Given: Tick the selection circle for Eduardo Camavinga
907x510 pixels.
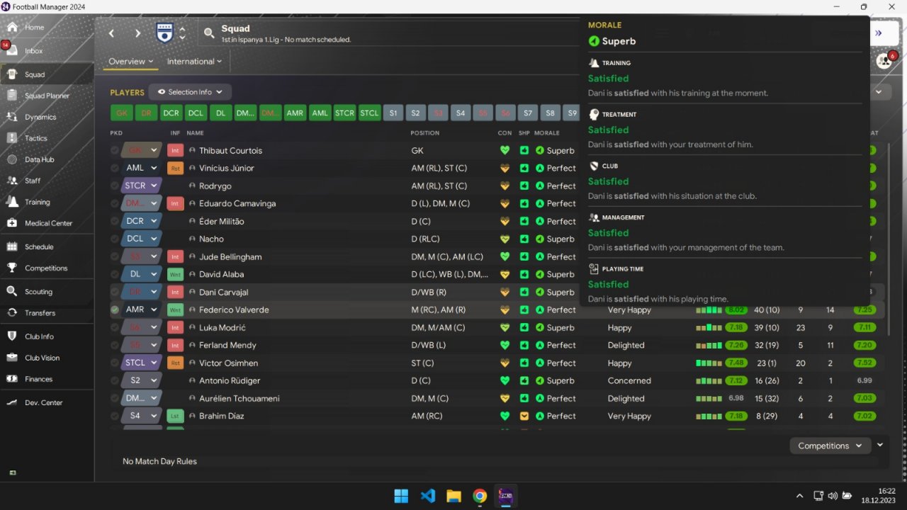Looking at the screenshot, I should click(x=115, y=203).
